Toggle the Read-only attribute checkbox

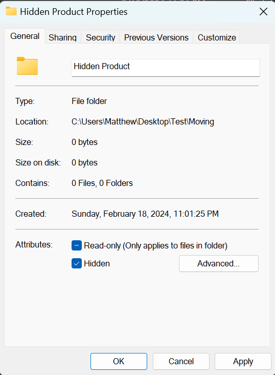coord(77,245)
